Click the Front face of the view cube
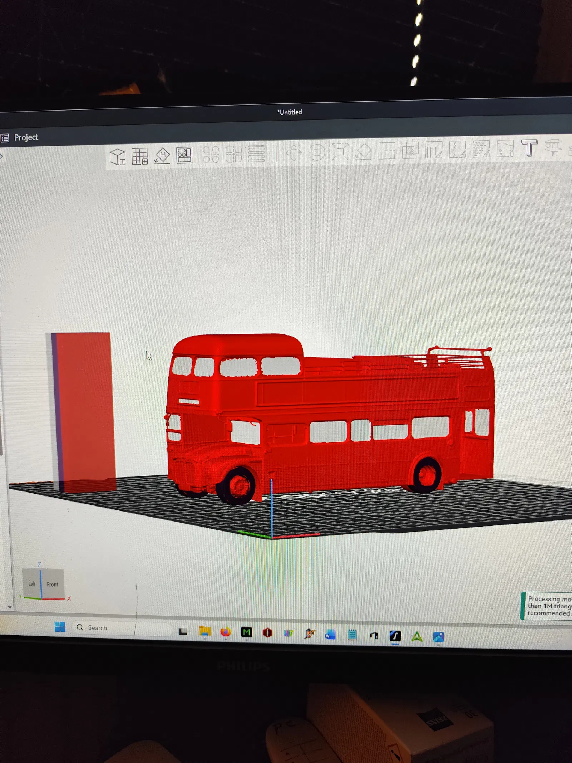Screen dimensions: 572x763 click(53, 584)
